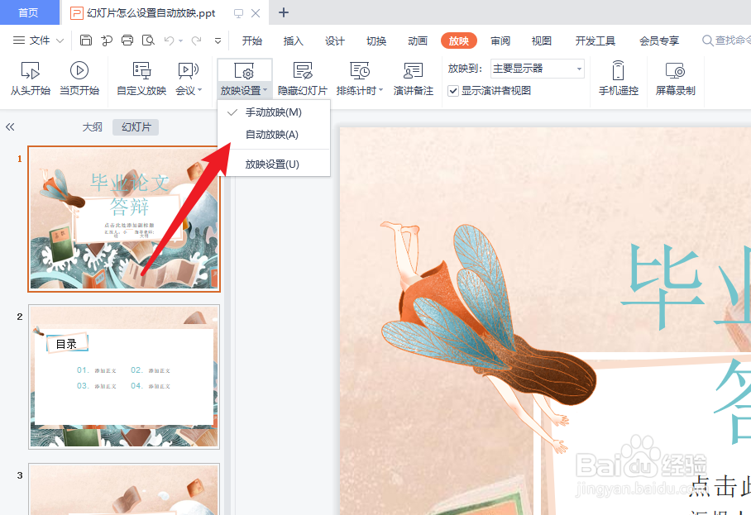
Task: Click the print preview icon
Action: (x=148, y=41)
